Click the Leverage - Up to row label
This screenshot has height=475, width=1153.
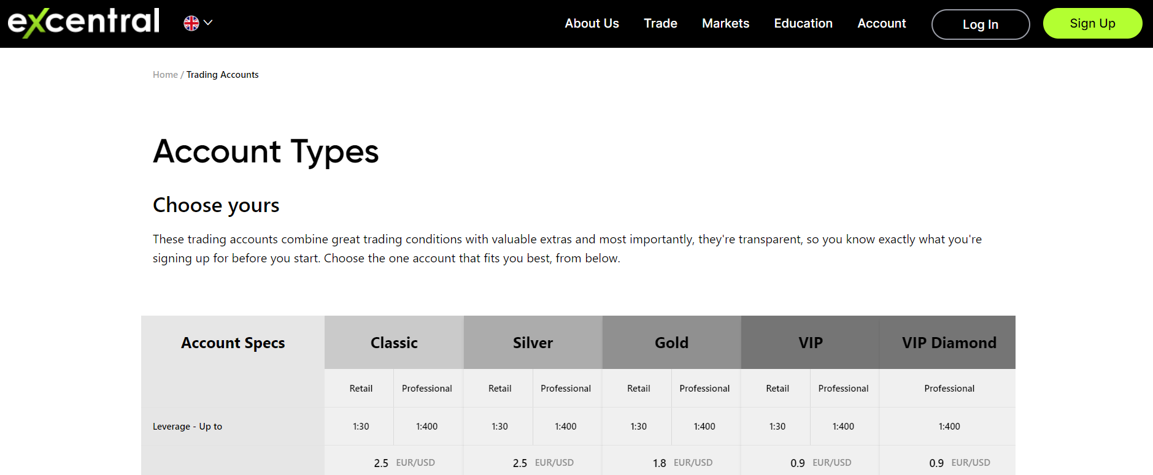187,427
